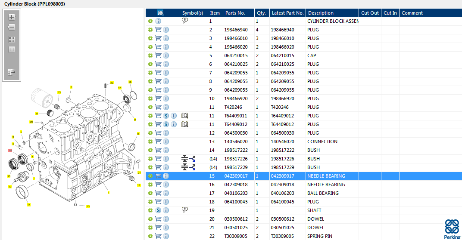Click note symbol on Cylinder Block Assembly row
The height and width of the screenshot is (240, 462).
click(x=185, y=21)
